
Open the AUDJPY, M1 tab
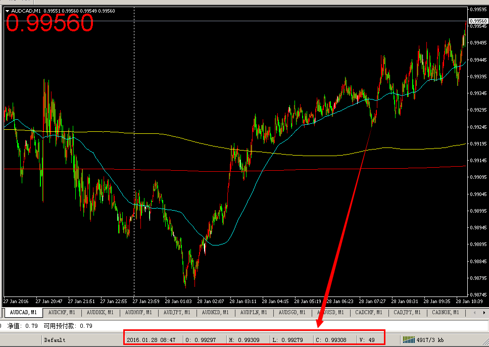click(x=177, y=313)
